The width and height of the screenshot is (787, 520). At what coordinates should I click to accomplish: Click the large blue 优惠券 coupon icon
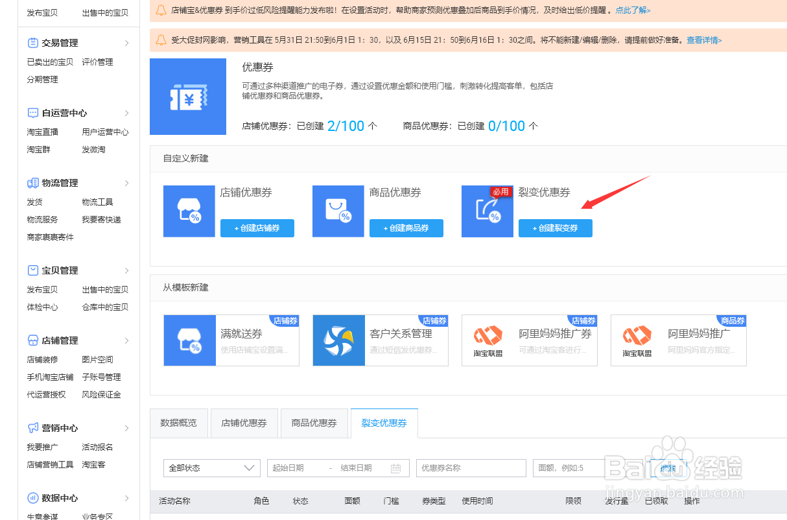point(188,96)
